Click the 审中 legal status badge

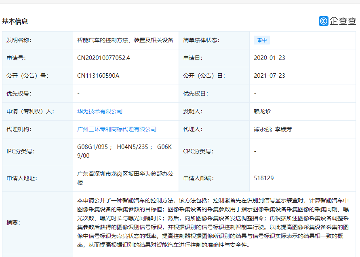pyautogui.click(x=261, y=40)
